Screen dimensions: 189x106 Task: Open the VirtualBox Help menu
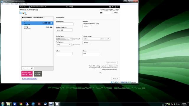[x=26, y=4]
